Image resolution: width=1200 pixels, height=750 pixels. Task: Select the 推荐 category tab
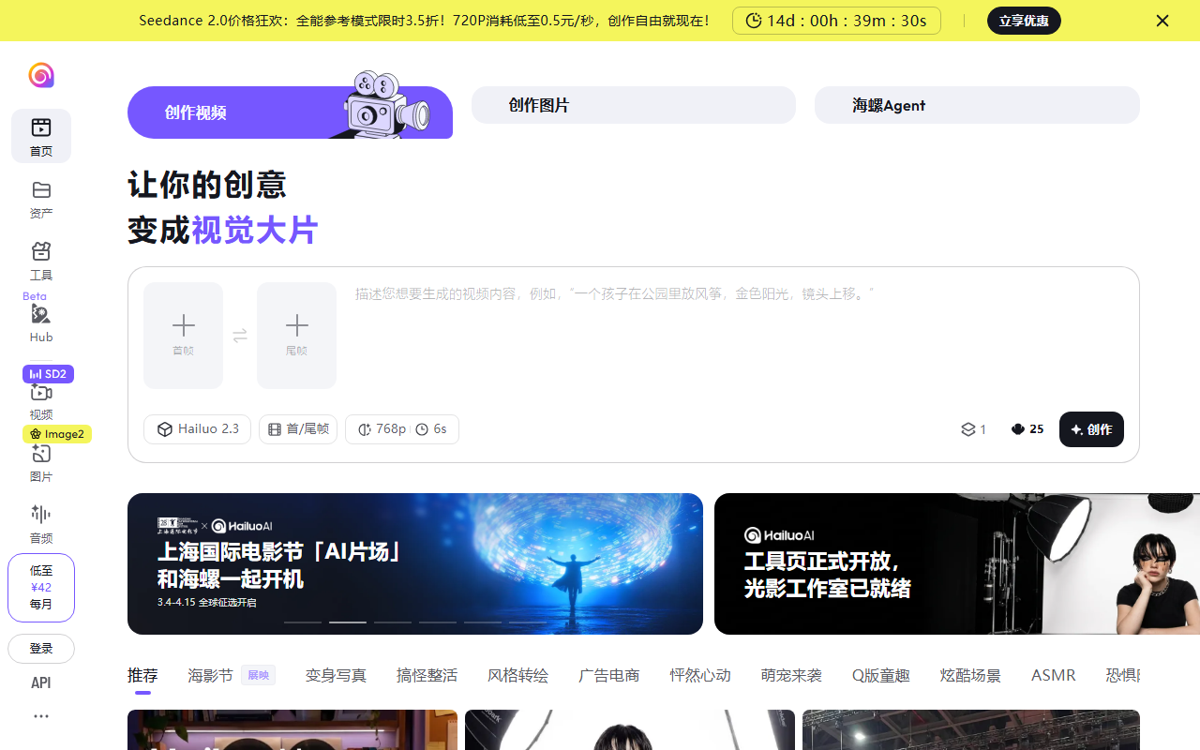(x=142, y=675)
